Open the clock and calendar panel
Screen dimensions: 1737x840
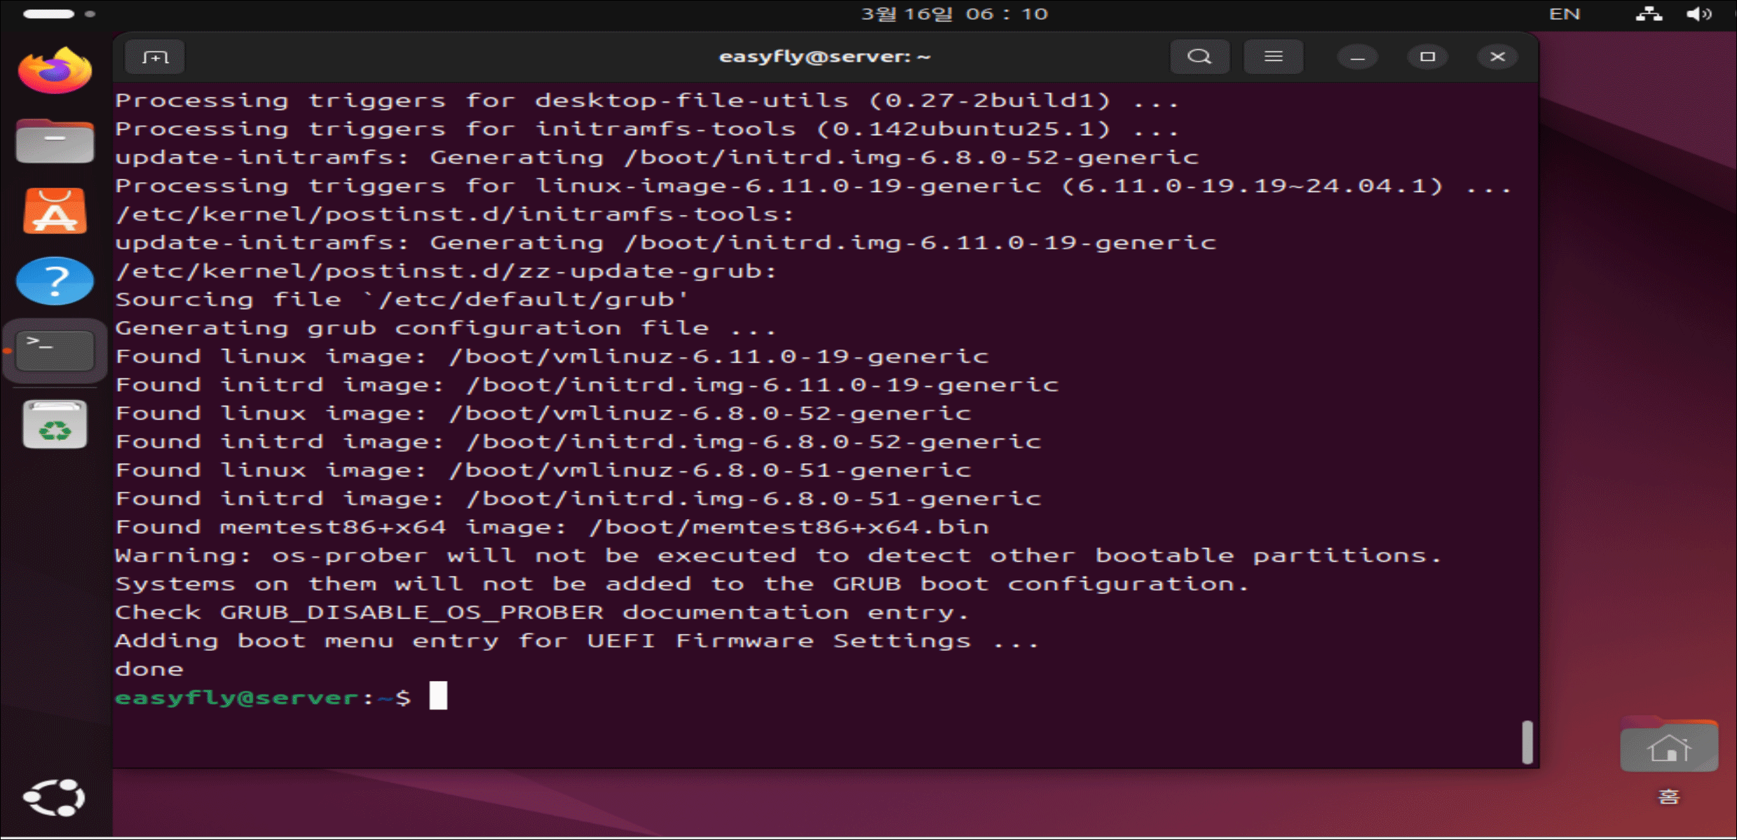[x=953, y=14]
